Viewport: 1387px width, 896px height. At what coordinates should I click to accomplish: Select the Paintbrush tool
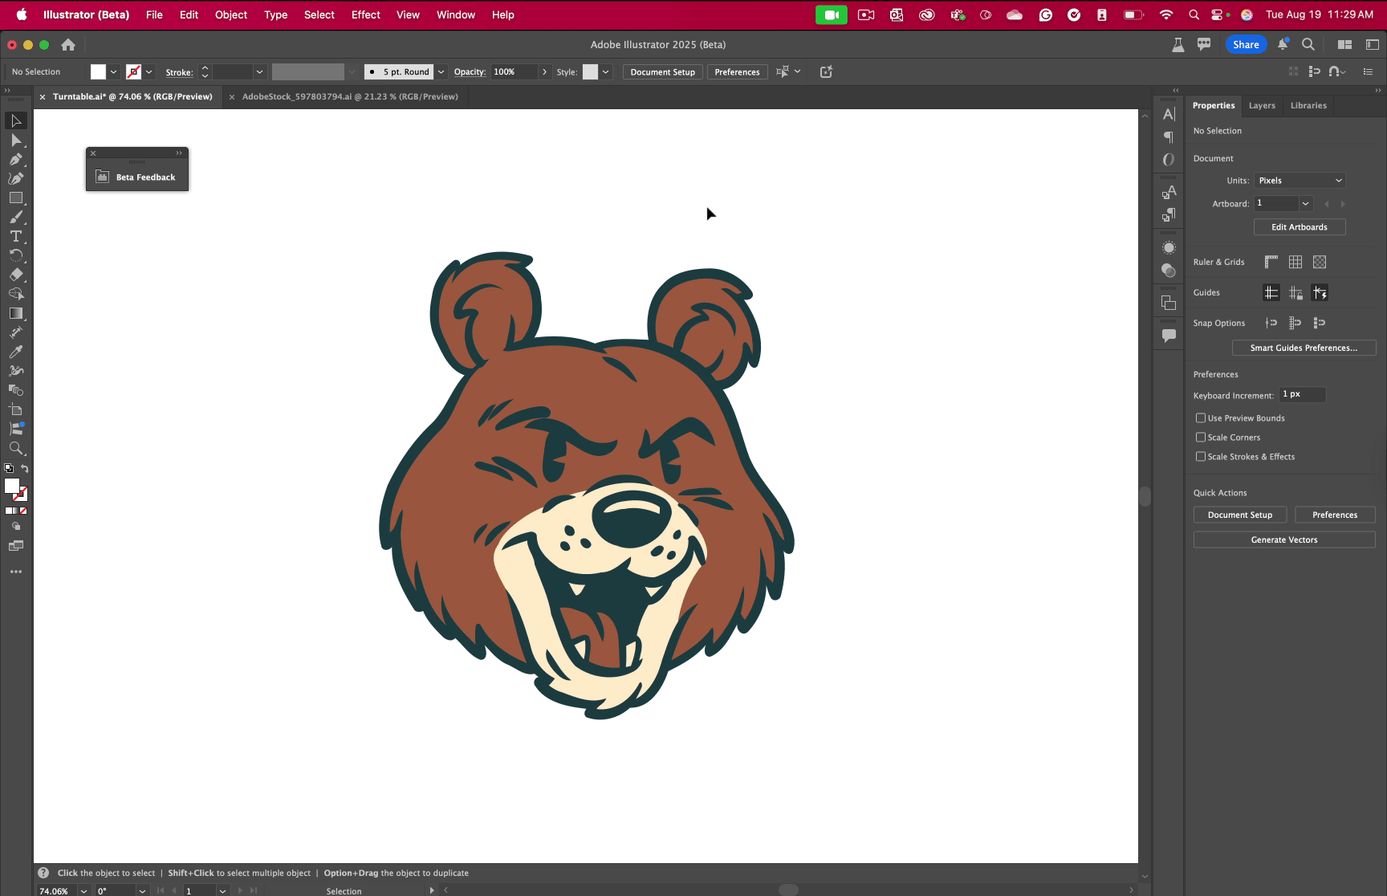pos(16,215)
